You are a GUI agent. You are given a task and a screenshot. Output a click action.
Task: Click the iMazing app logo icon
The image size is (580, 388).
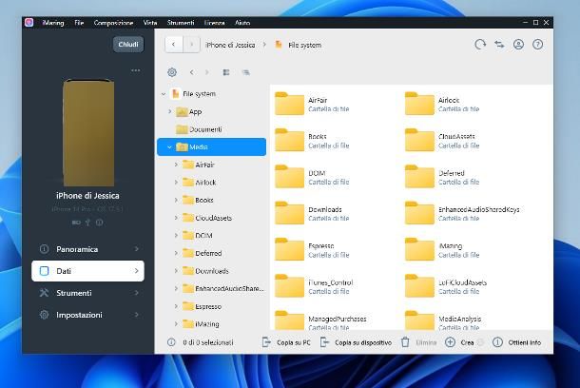pos(29,23)
